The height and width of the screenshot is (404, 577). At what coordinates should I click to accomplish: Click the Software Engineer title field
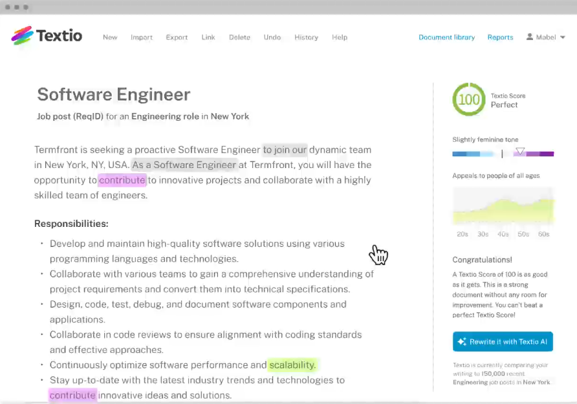114,94
